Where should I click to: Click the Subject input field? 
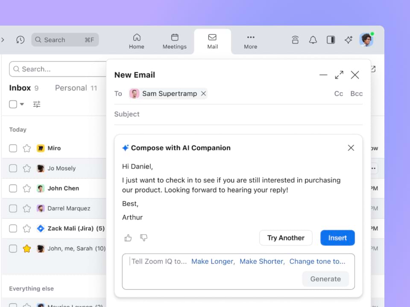[x=238, y=114]
